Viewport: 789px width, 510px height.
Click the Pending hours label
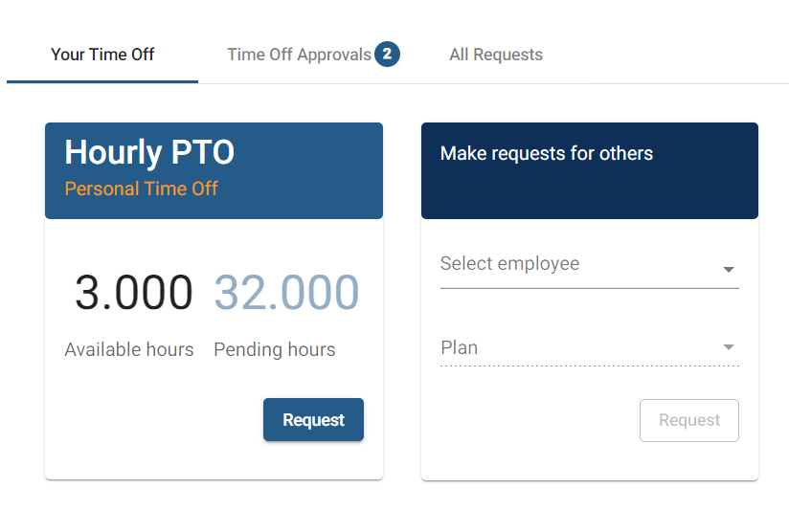pos(275,349)
